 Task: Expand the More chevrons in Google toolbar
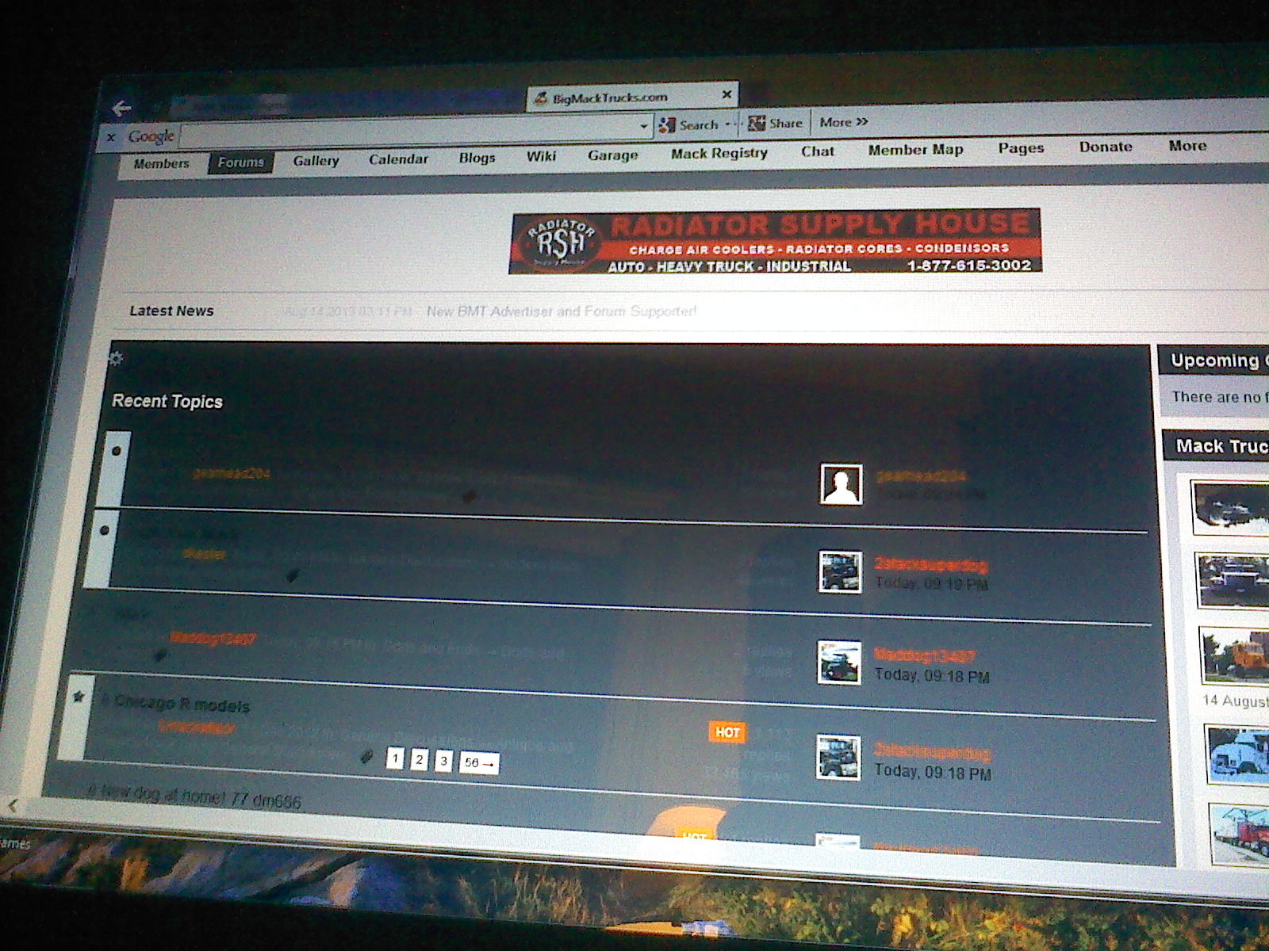point(844,122)
